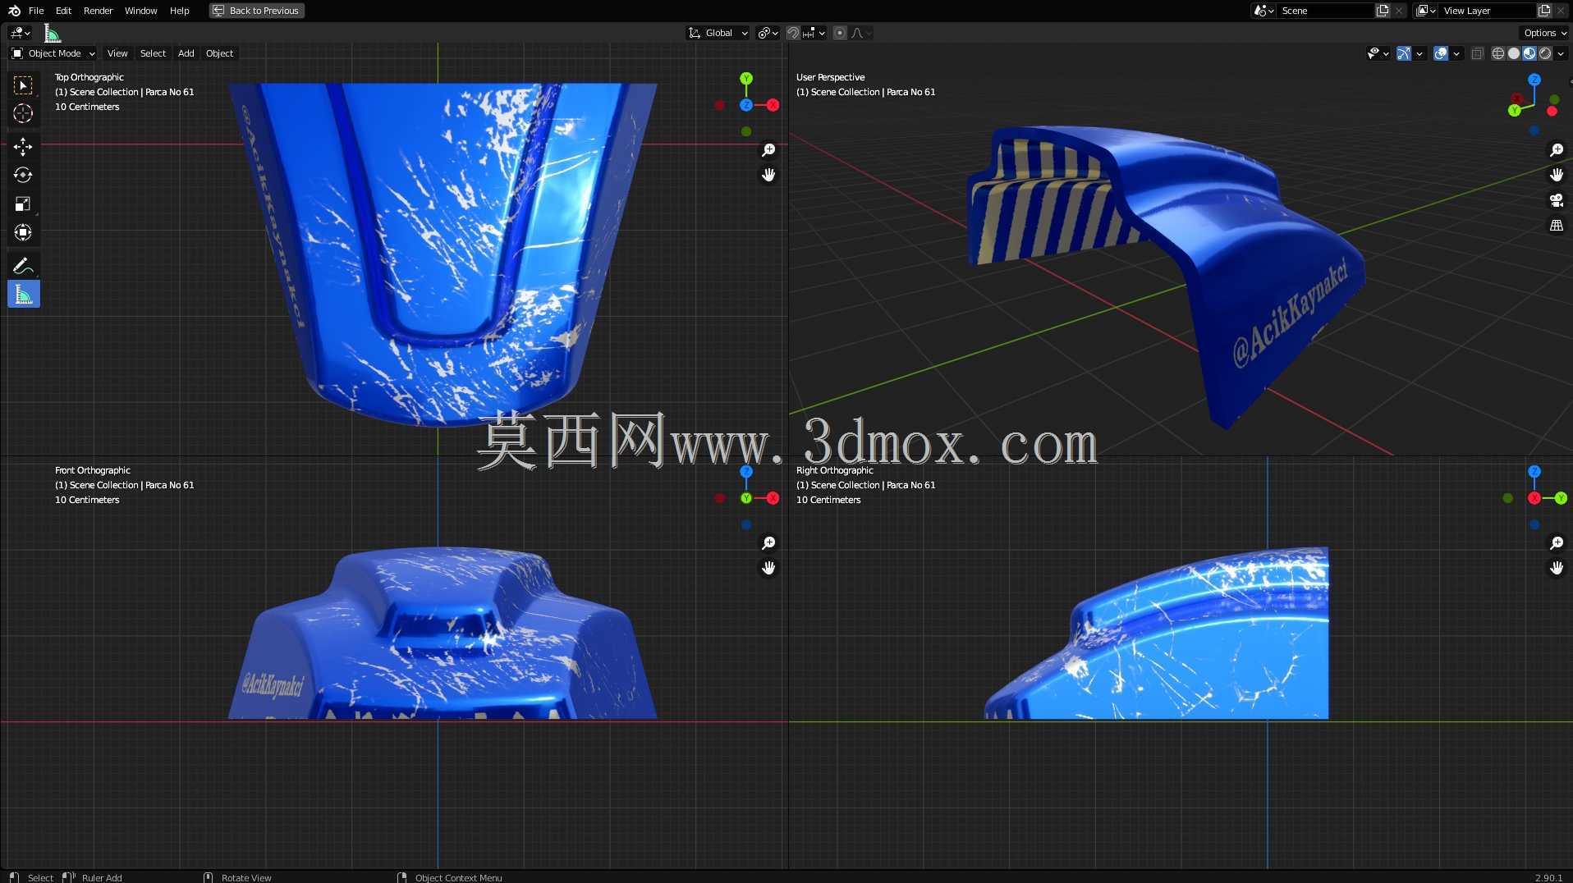Toggle snapping magnet
The image size is (1573, 883).
pos(793,33)
